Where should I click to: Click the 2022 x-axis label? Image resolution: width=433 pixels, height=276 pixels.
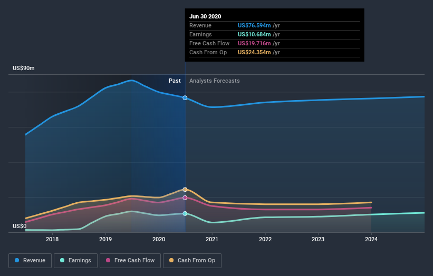(x=265, y=239)
